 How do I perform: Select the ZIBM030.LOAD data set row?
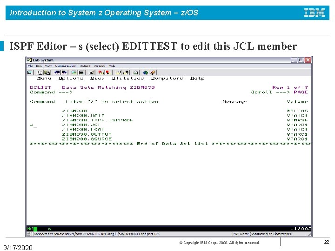pyautogui.click(x=83, y=130)
